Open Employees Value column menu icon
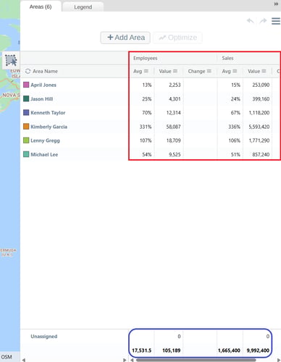This screenshot has width=281, height=362. pyautogui.click(x=175, y=71)
